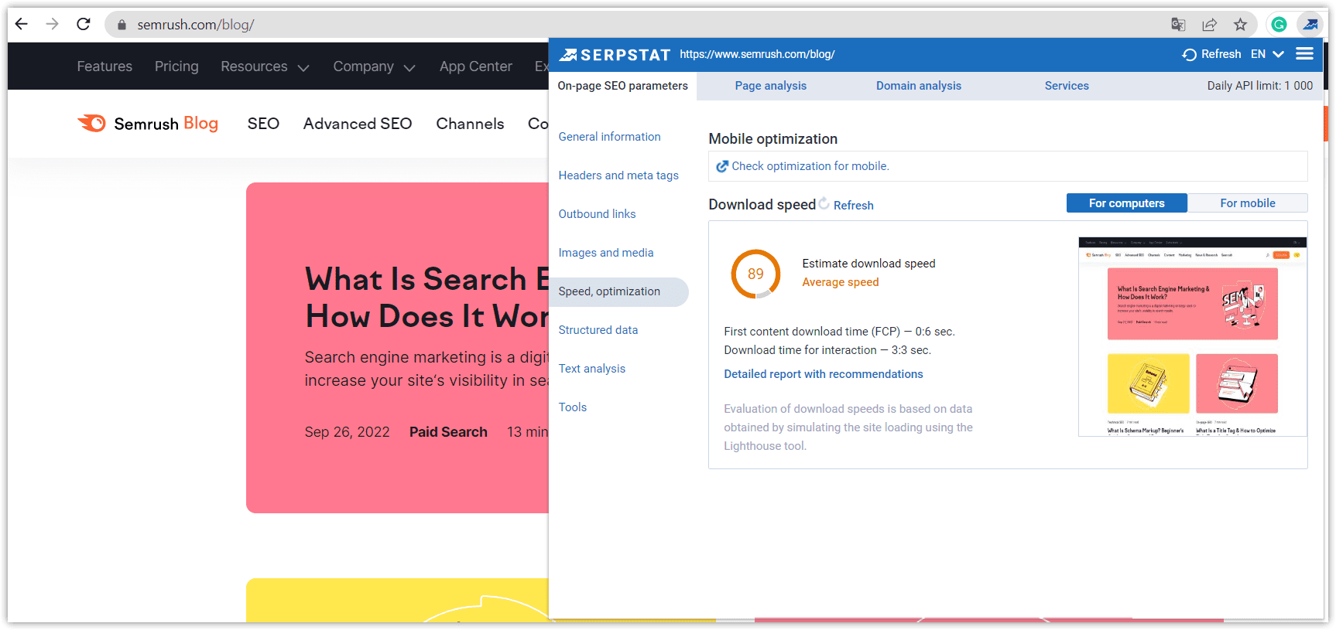Click the Serpstat extension icon
The height and width of the screenshot is (630, 1336).
pyautogui.click(x=1310, y=25)
